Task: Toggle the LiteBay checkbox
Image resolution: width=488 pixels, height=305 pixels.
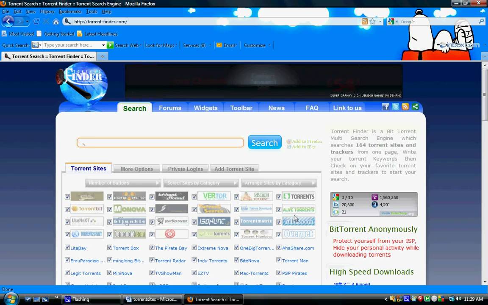Action: point(67,247)
